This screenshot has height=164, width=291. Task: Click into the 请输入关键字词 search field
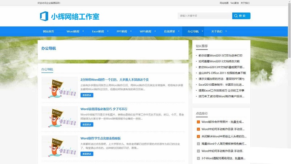click(205, 16)
